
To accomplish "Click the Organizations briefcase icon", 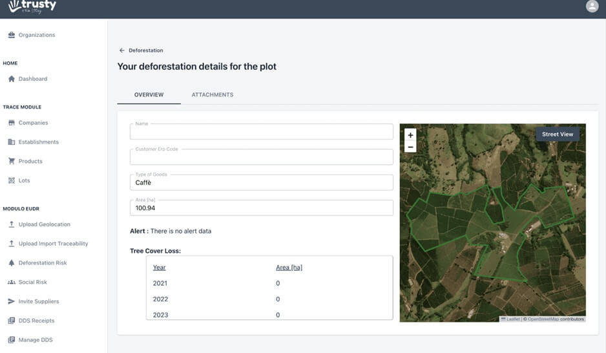I will pyautogui.click(x=12, y=35).
